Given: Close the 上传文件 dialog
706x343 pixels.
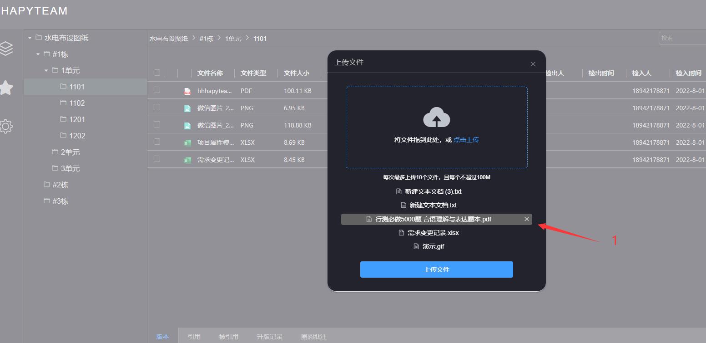Looking at the screenshot, I should coord(533,64).
